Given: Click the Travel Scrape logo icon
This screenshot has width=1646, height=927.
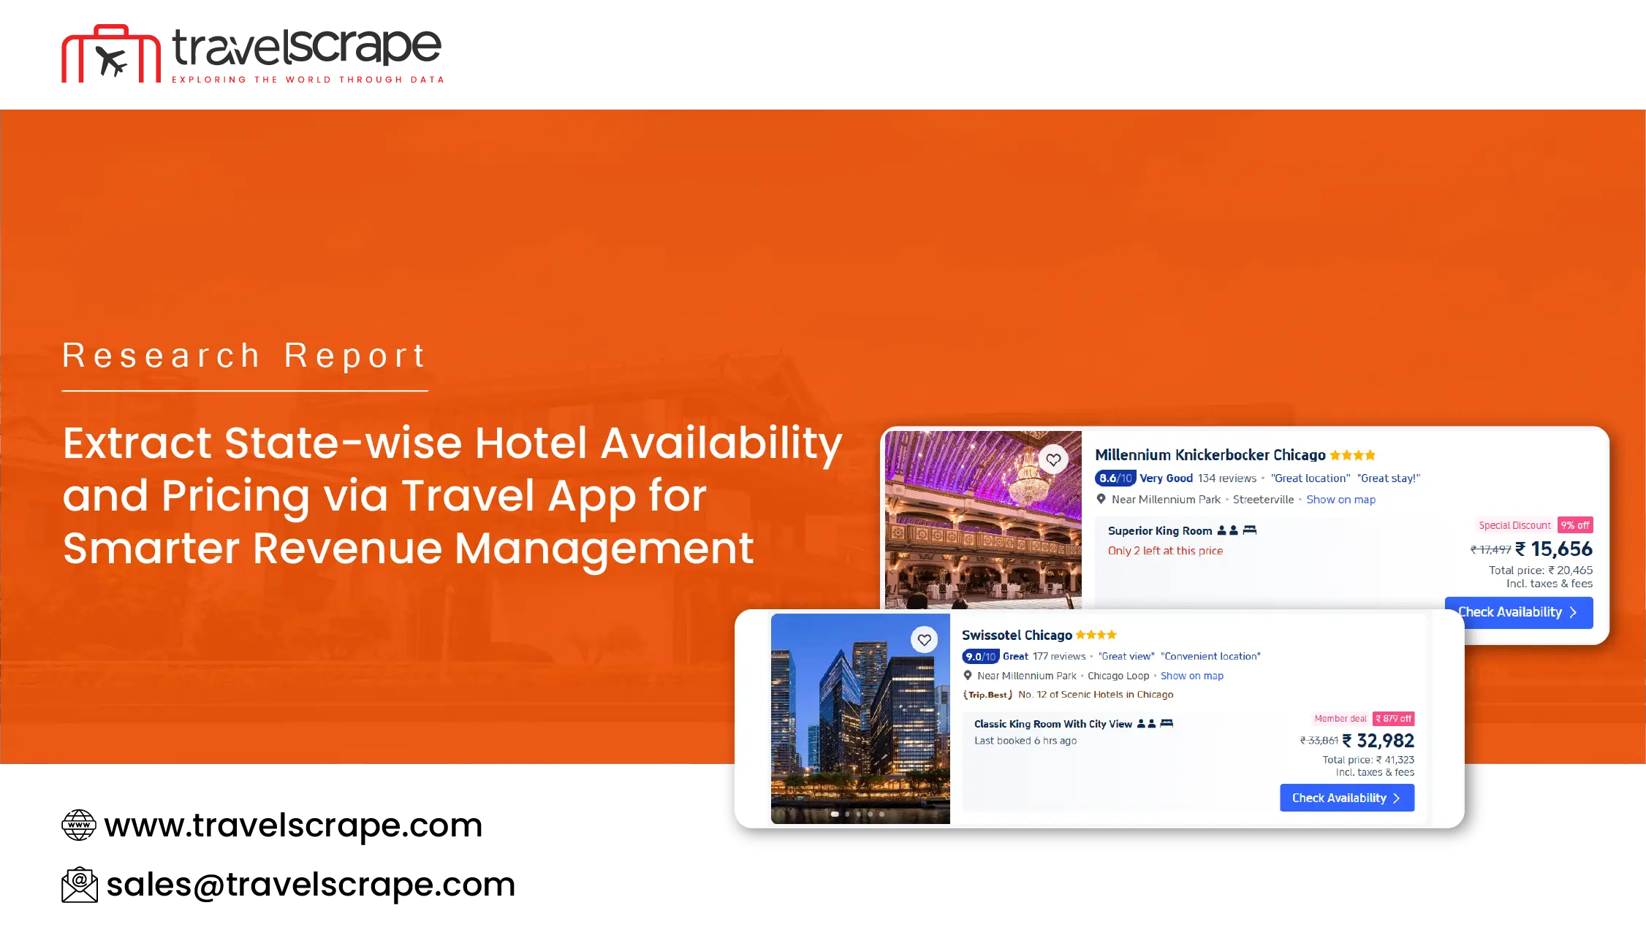Looking at the screenshot, I should (x=110, y=56).
